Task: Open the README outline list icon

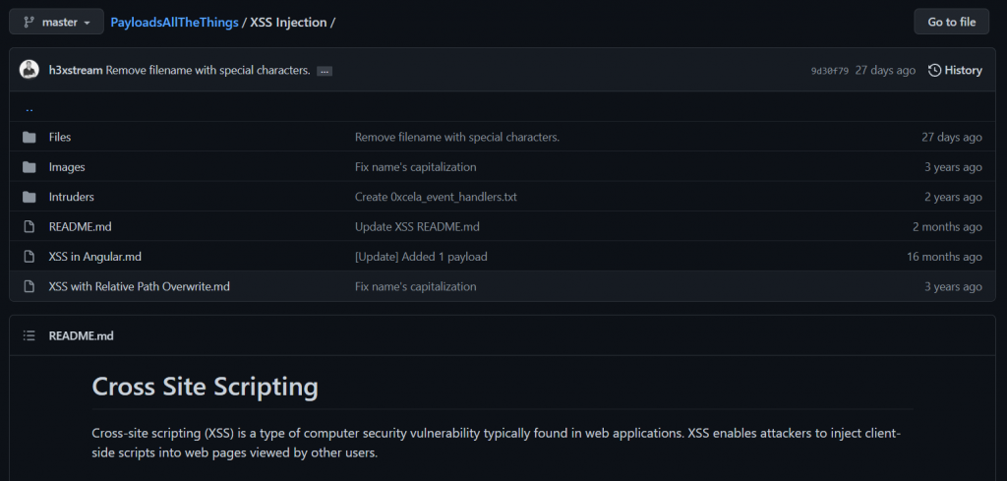Action: point(29,335)
